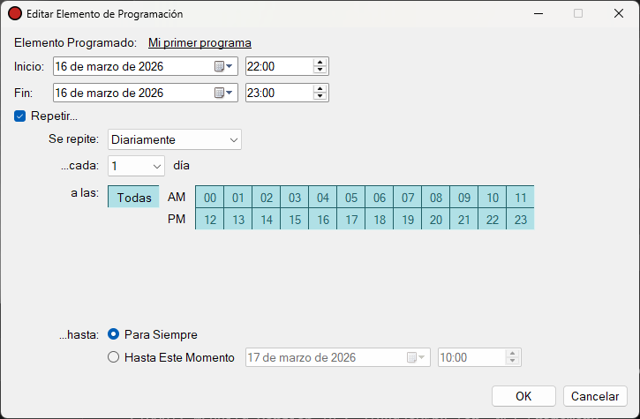
Task: Toggle hour 21 in the PM row
Action: (464, 219)
